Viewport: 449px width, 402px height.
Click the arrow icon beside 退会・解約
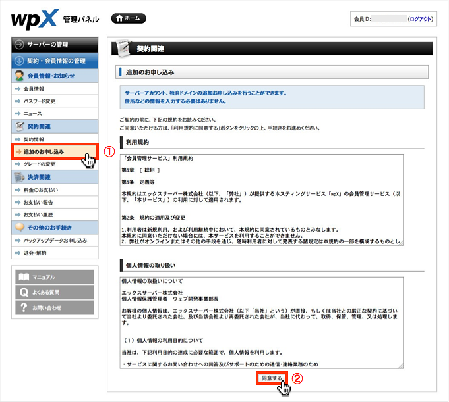coord(18,253)
